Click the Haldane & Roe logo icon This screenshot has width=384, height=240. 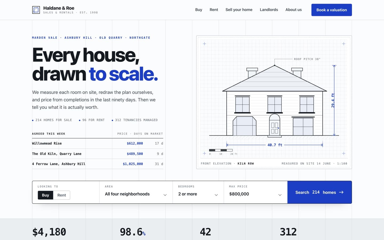[x=36, y=10]
